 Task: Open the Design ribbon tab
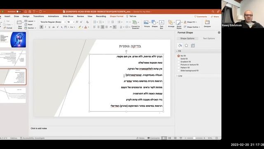click(26, 17)
